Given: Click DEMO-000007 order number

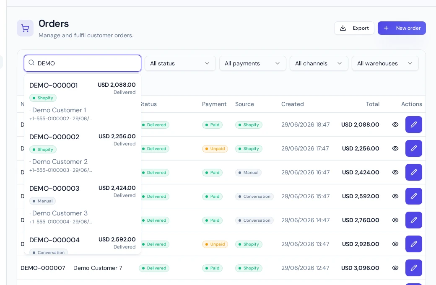Looking at the screenshot, I should tap(43, 268).
